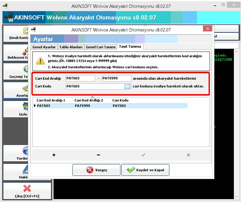
Task: Click the warning triangle icon in info box
Action: pyautogui.click(x=40, y=61)
